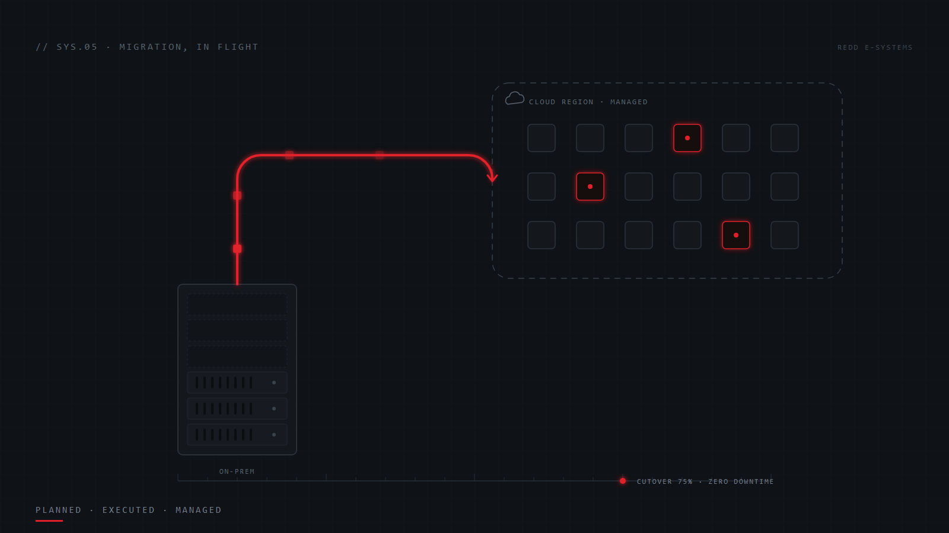Select the active red node in the bottom grid row
Viewport: 949px width, 533px height.
click(x=736, y=235)
